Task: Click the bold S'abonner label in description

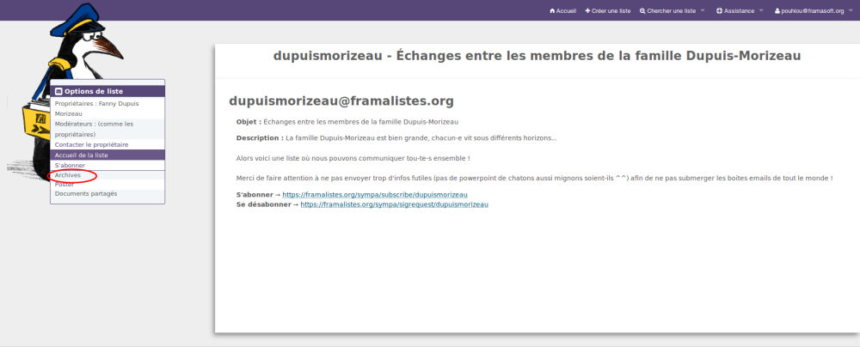Action: [255, 195]
